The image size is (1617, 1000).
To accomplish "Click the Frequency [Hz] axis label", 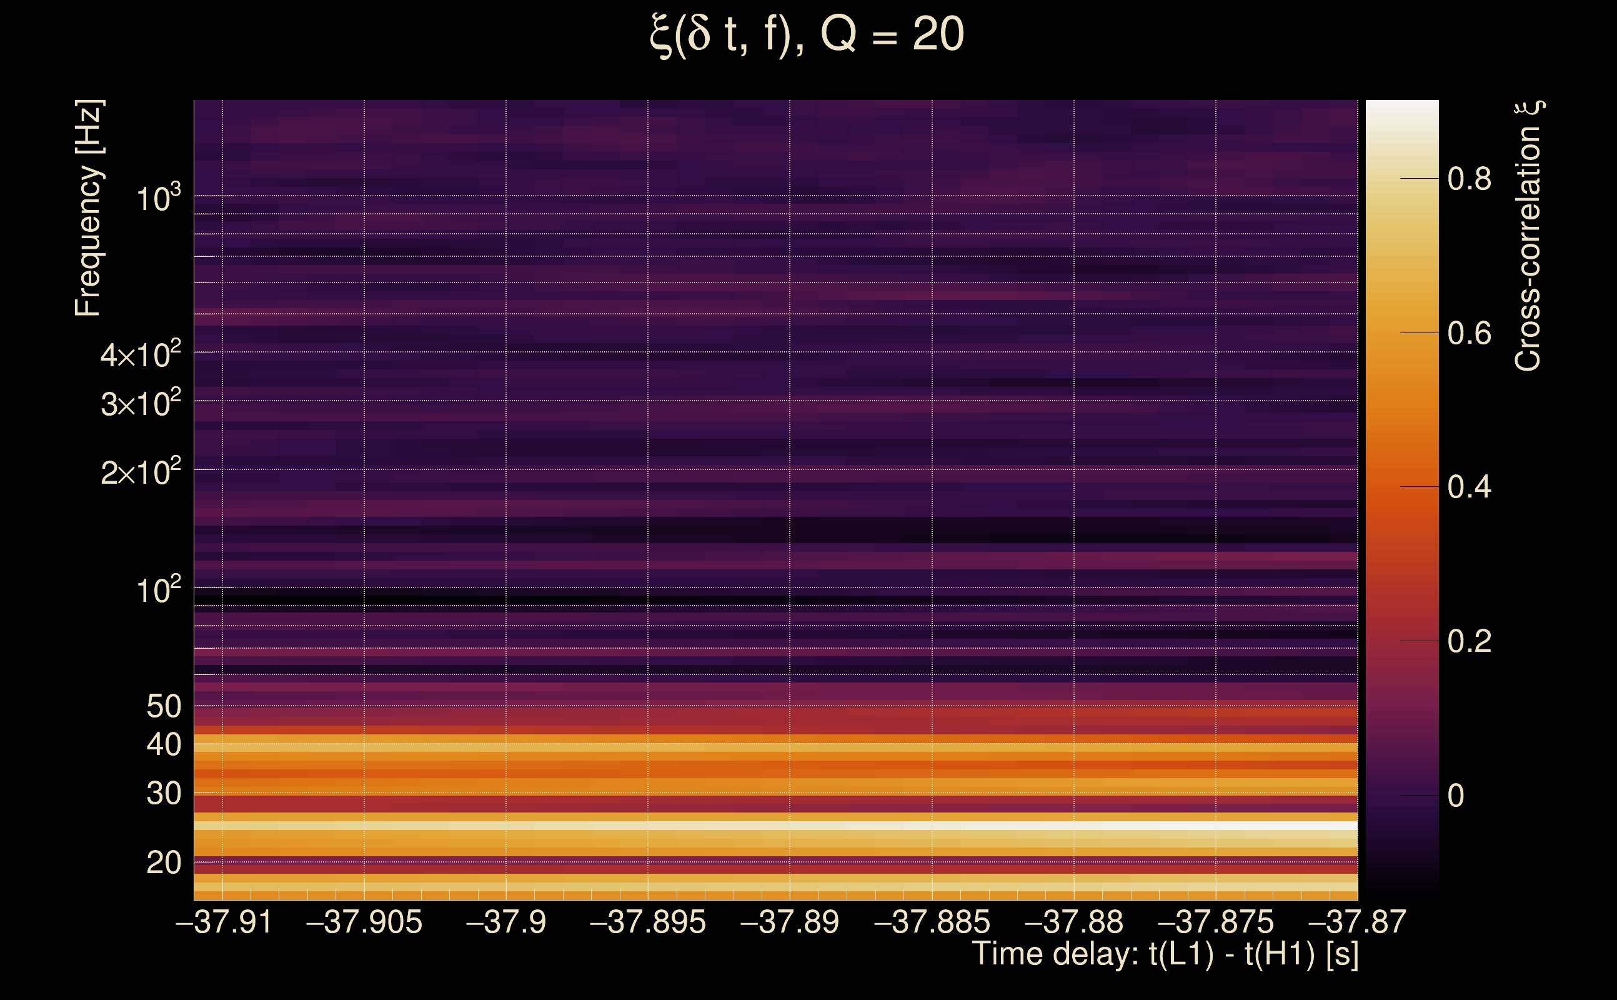I will pos(89,207).
